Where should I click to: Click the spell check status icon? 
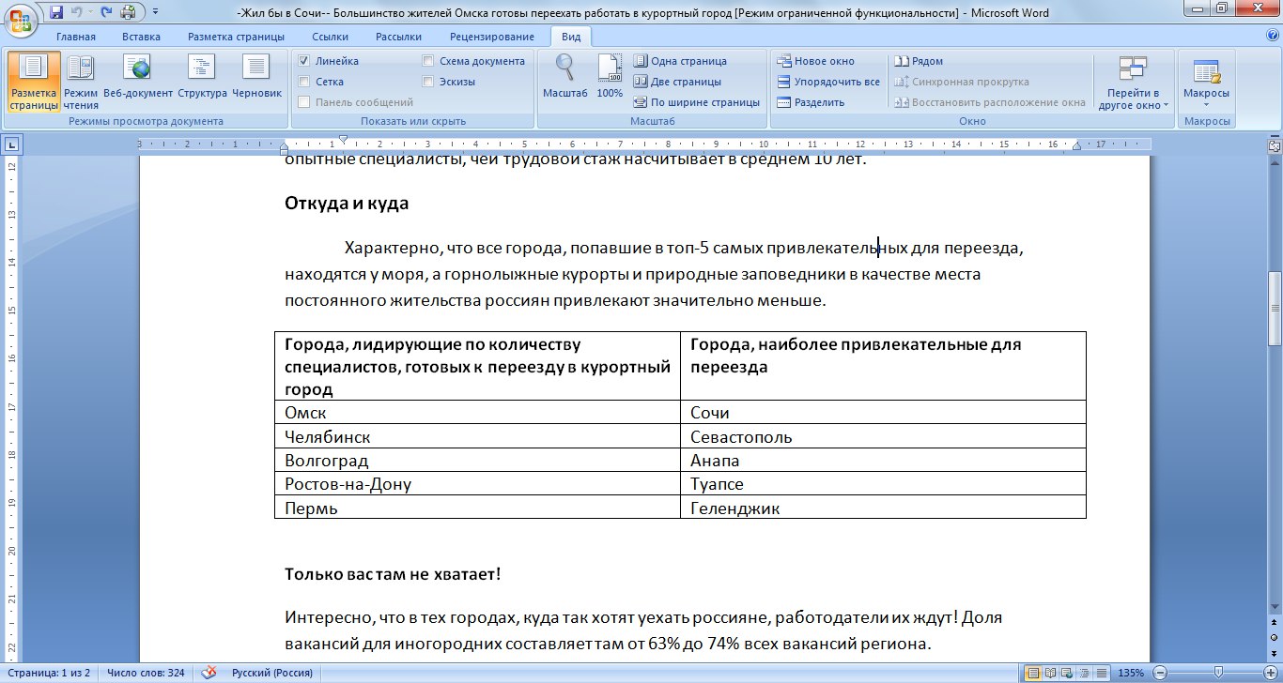pos(209,673)
